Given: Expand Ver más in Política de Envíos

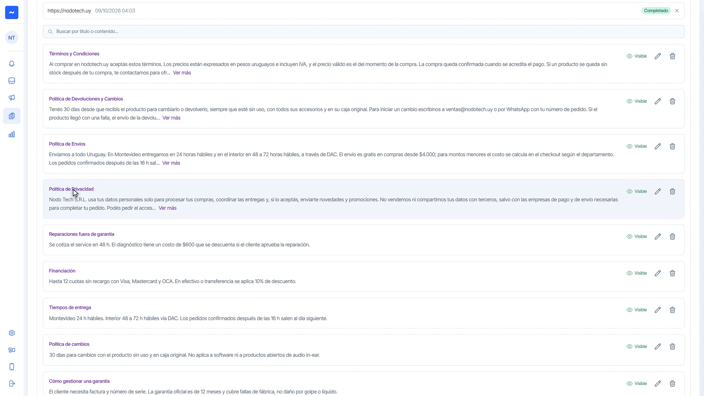Looking at the screenshot, I should (x=171, y=163).
